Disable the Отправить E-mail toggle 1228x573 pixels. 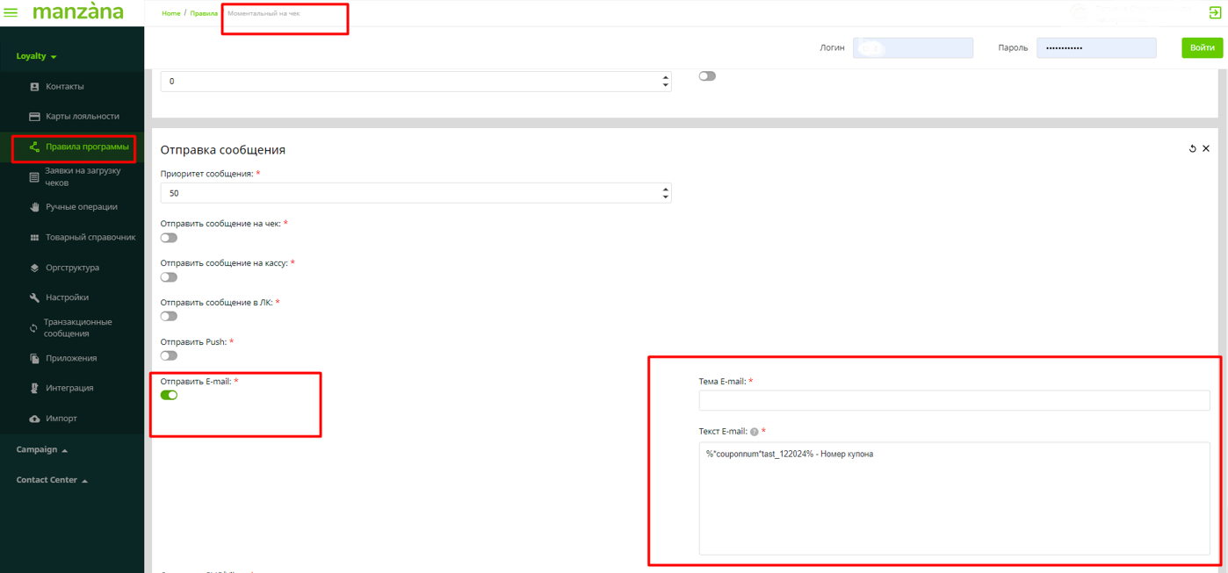click(169, 395)
